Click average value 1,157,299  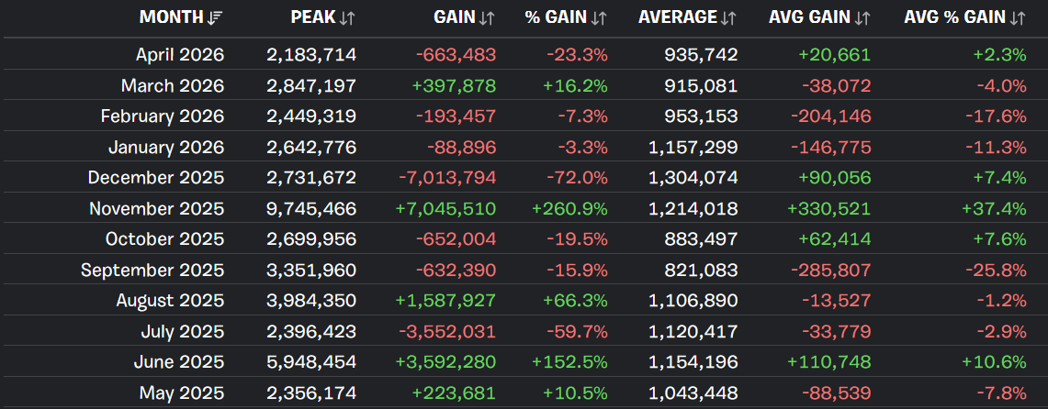693,148
